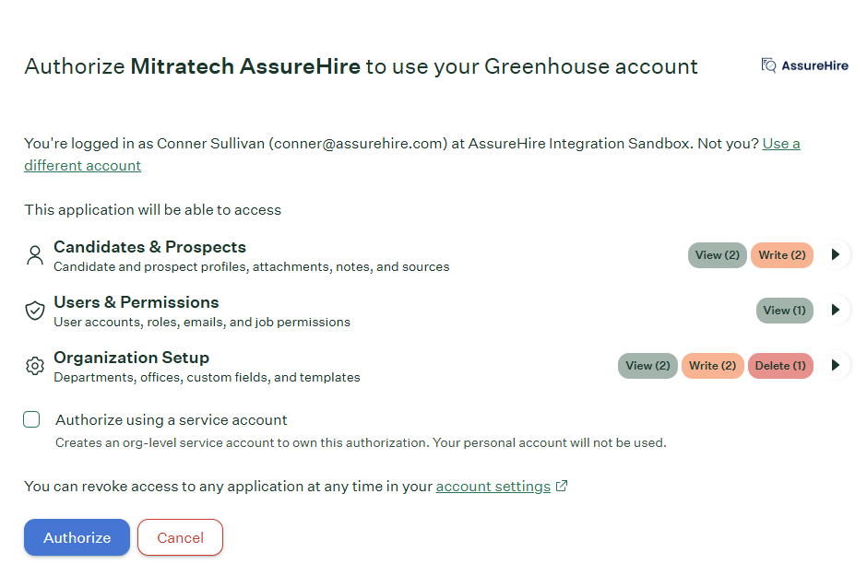The image size is (867, 576).
Task: Click View (2) badge for Organization Setup
Action: 647,366
